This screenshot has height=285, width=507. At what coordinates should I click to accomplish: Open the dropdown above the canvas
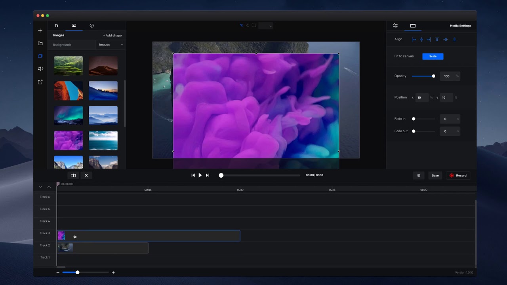266,26
